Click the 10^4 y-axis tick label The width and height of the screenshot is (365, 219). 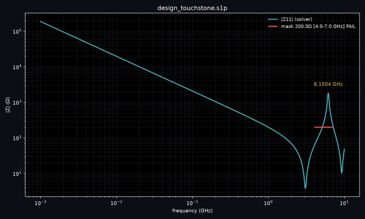click(18, 67)
